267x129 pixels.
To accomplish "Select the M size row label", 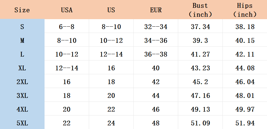I will [22, 40].
